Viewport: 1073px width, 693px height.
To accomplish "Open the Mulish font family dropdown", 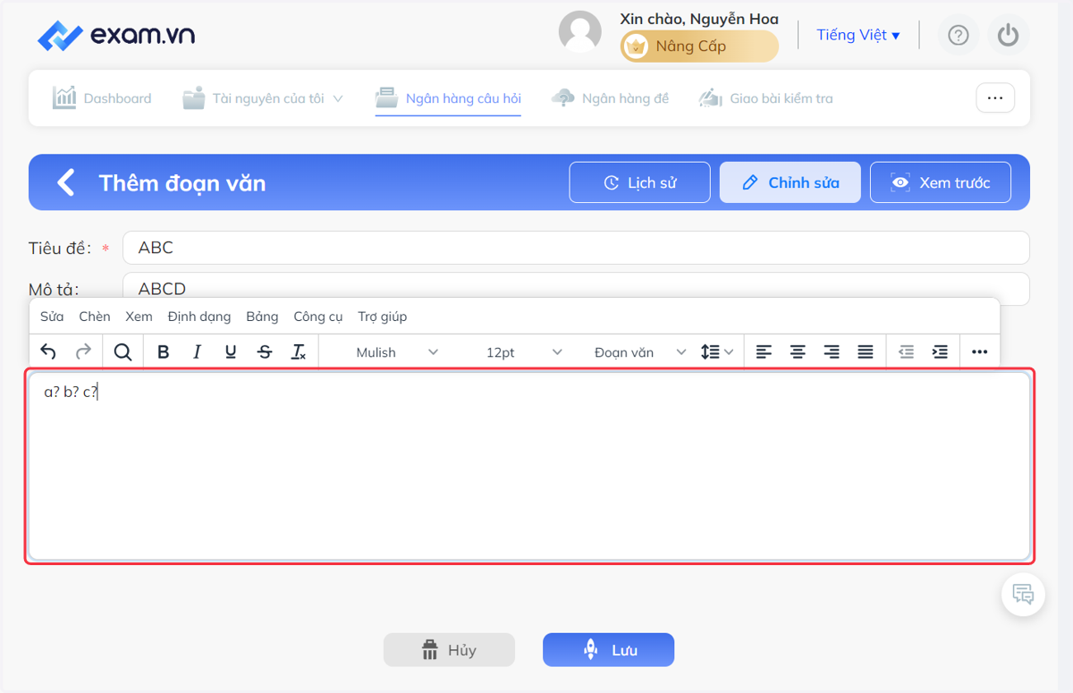I will coord(396,352).
